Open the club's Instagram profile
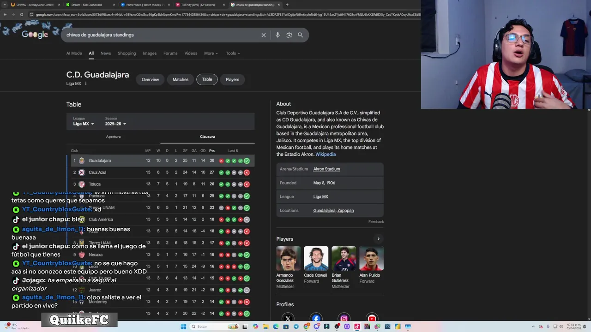591x332 pixels. pos(344,318)
